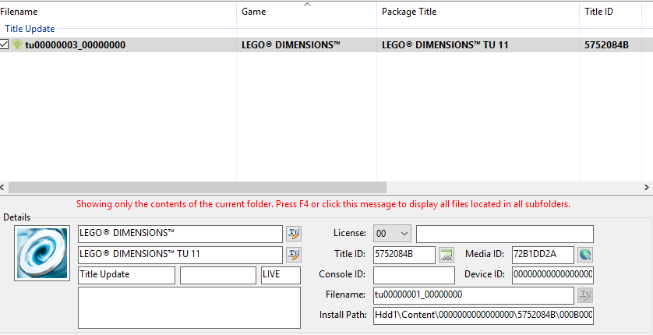
Task: Click the blue swirl package thumbnail
Action: click(x=42, y=253)
